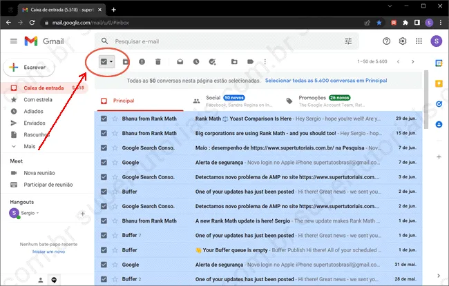Screen dimensions: 449x286
Task: Archive the selected conversations
Action: pyautogui.click(x=126, y=61)
